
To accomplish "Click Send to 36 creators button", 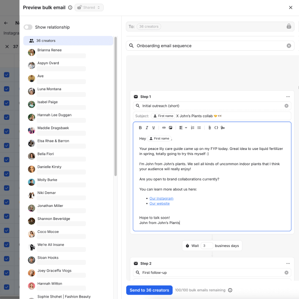I will pyautogui.click(x=149, y=290).
